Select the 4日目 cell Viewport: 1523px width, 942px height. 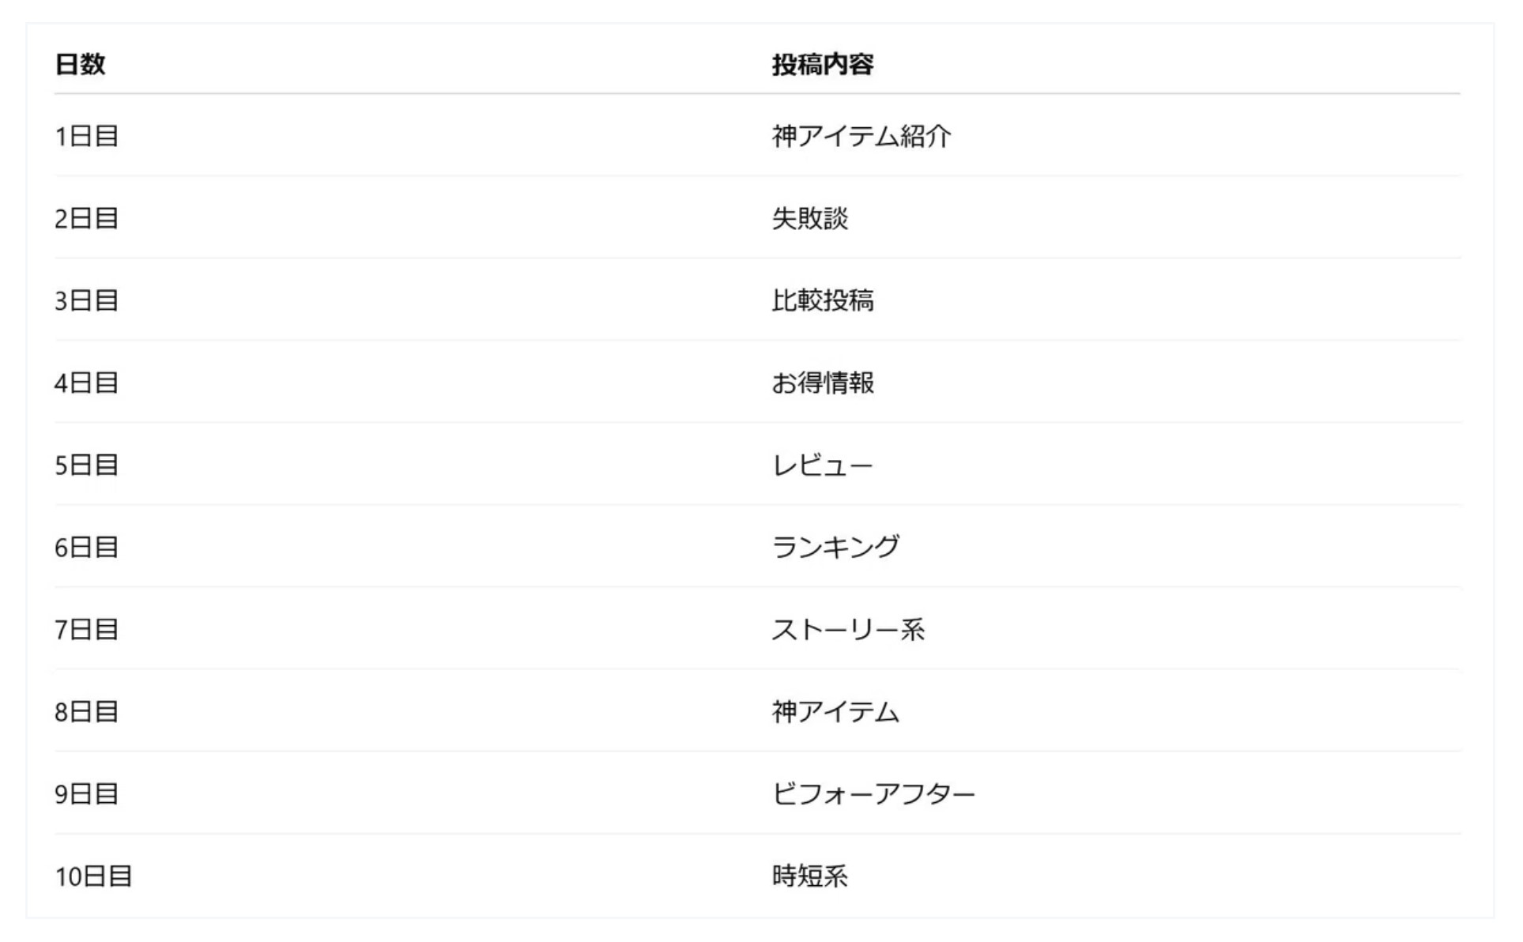(x=86, y=383)
